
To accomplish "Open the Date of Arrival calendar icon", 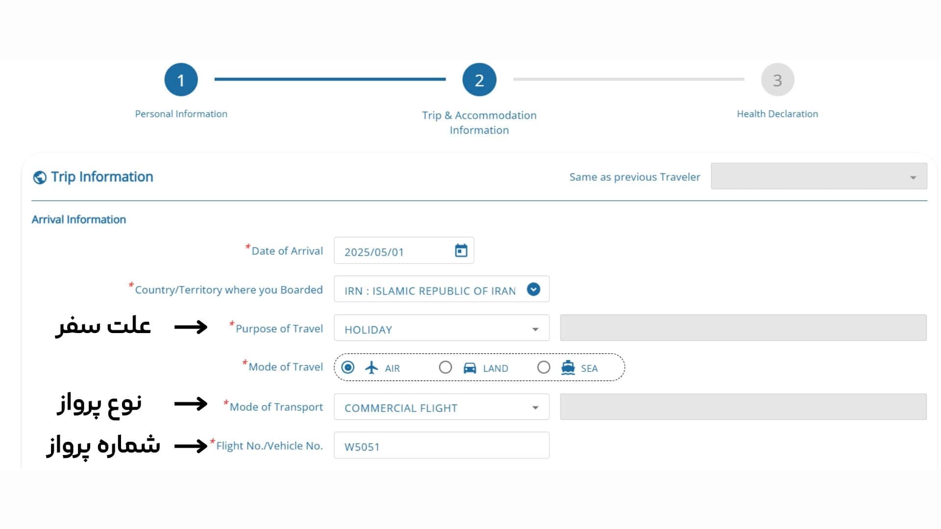I will pos(461,250).
